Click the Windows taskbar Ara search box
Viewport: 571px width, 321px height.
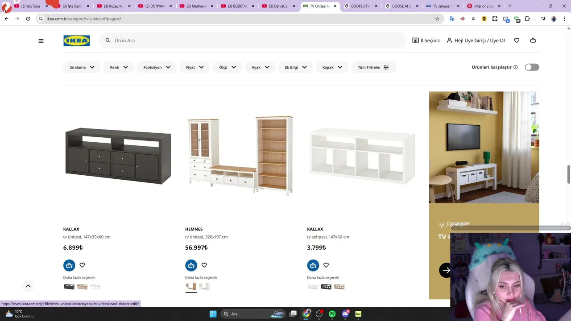[x=253, y=314]
